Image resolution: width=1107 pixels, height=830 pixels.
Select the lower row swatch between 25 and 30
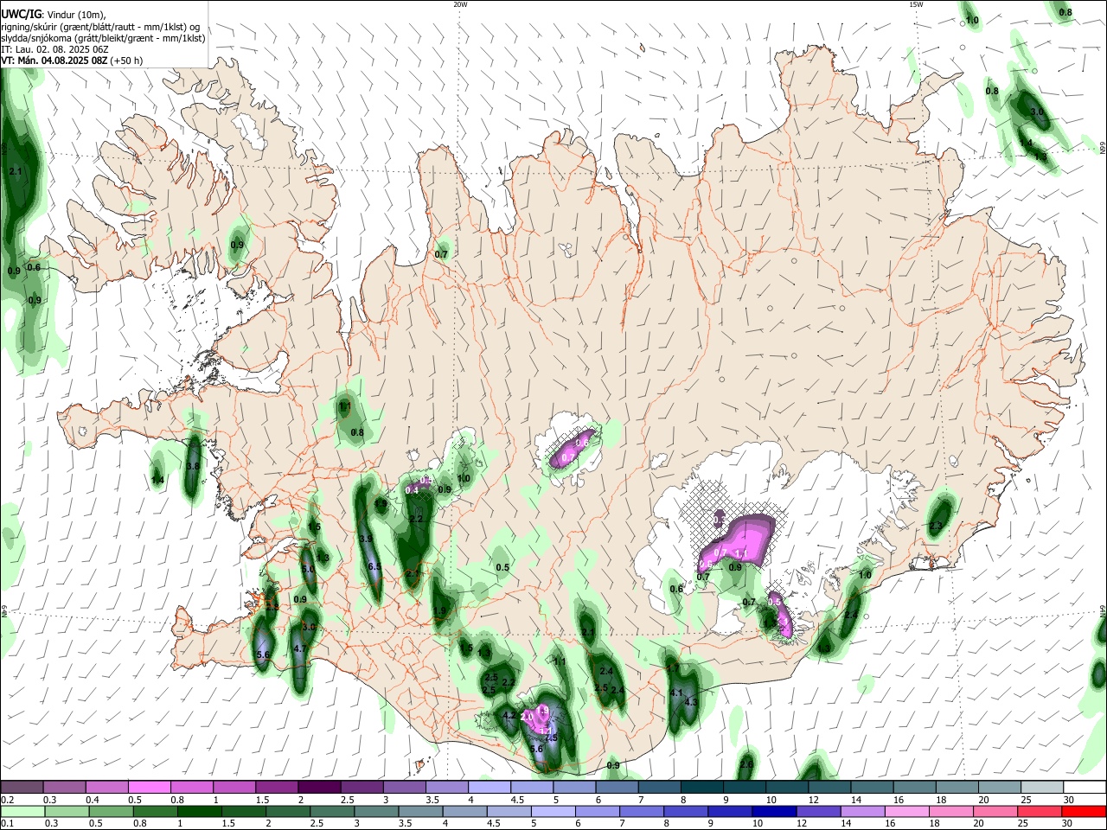pyautogui.click(x=1040, y=811)
